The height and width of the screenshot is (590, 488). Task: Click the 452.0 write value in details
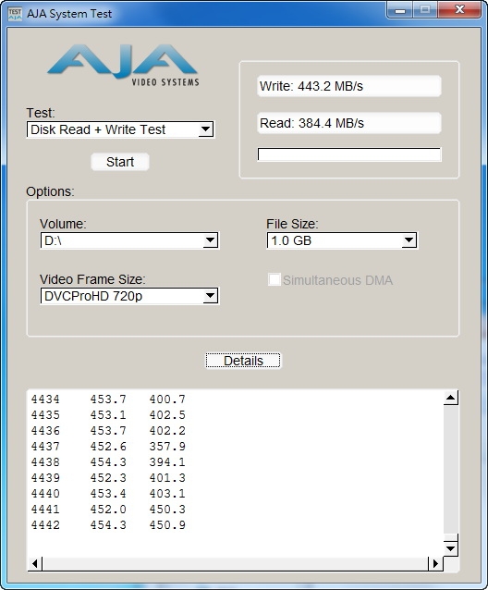pos(108,510)
